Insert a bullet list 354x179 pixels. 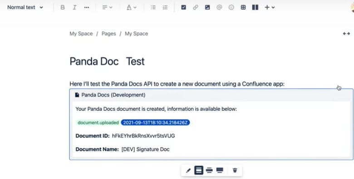click(x=153, y=7)
